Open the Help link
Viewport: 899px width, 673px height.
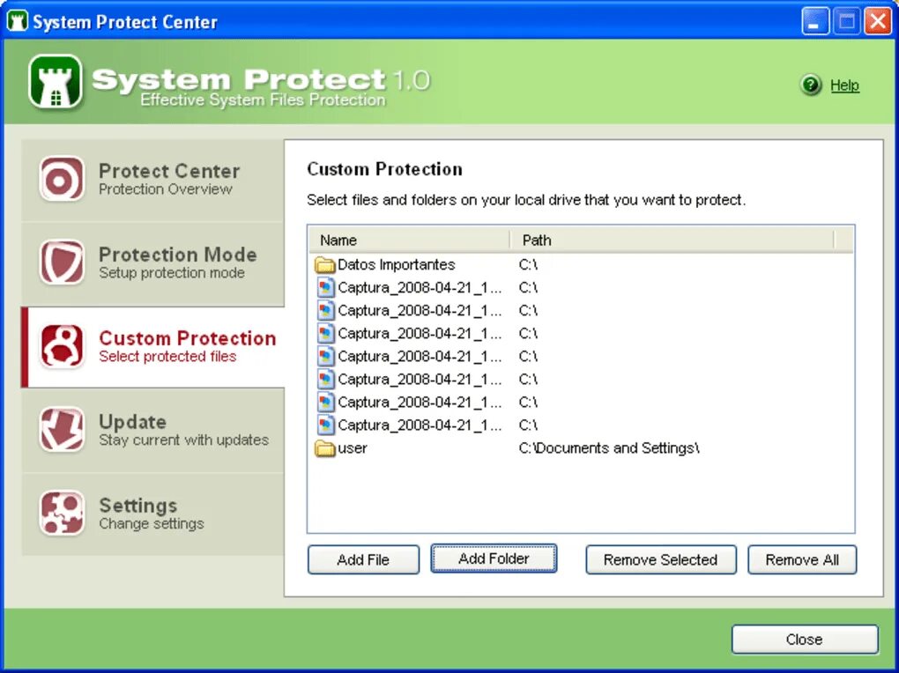(x=844, y=85)
